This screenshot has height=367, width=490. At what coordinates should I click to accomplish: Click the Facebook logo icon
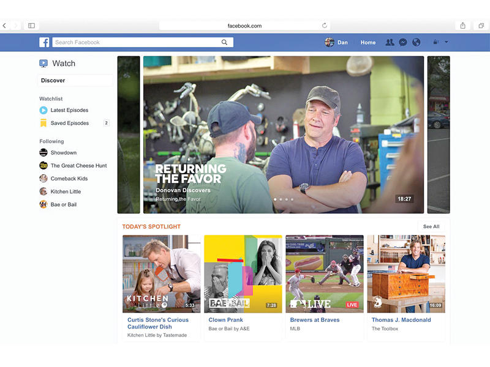pos(45,42)
